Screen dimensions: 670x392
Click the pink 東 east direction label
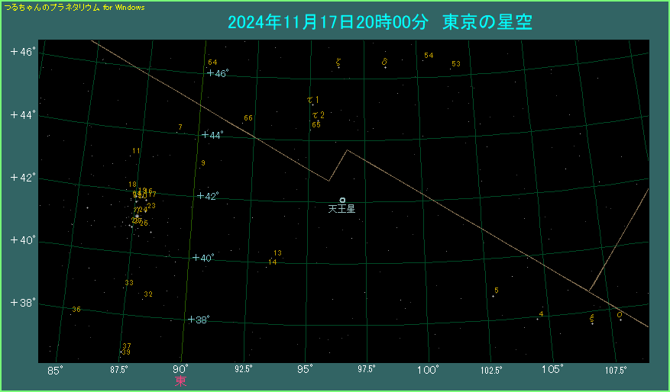(x=180, y=381)
